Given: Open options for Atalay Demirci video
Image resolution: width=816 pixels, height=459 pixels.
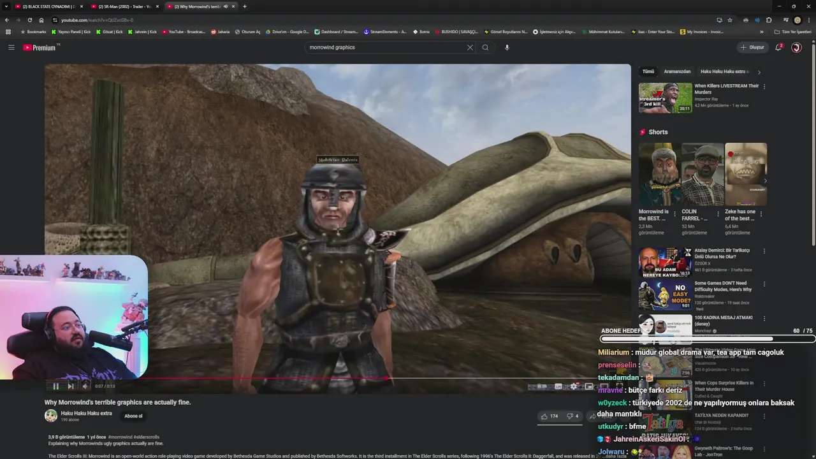Looking at the screenshot, I should pyautogui.click(x=764, y=251).
